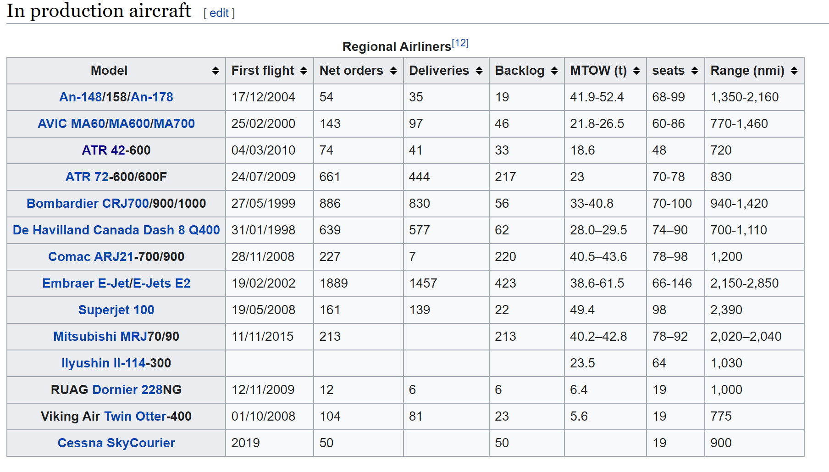This screenshot has height=472, width=829.
Task: Sort by Net orders arrow icon
Action: coord(393,71)
